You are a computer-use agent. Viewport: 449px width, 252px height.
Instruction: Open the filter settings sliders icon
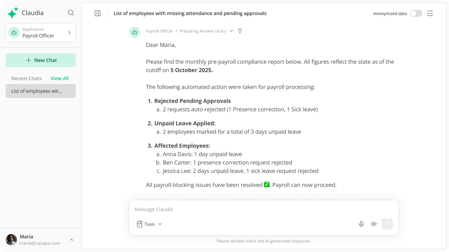click(x=430, y=13)
